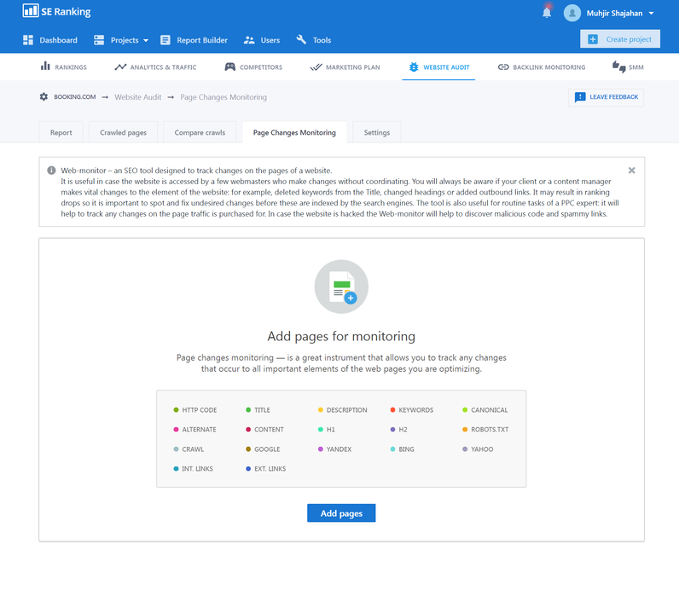Go to Competitors section
679x614 pixels.
(253, 67)
